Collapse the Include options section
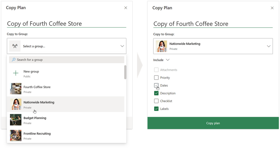The height and width of the screenshot is (148, 280). pos(161,60)
